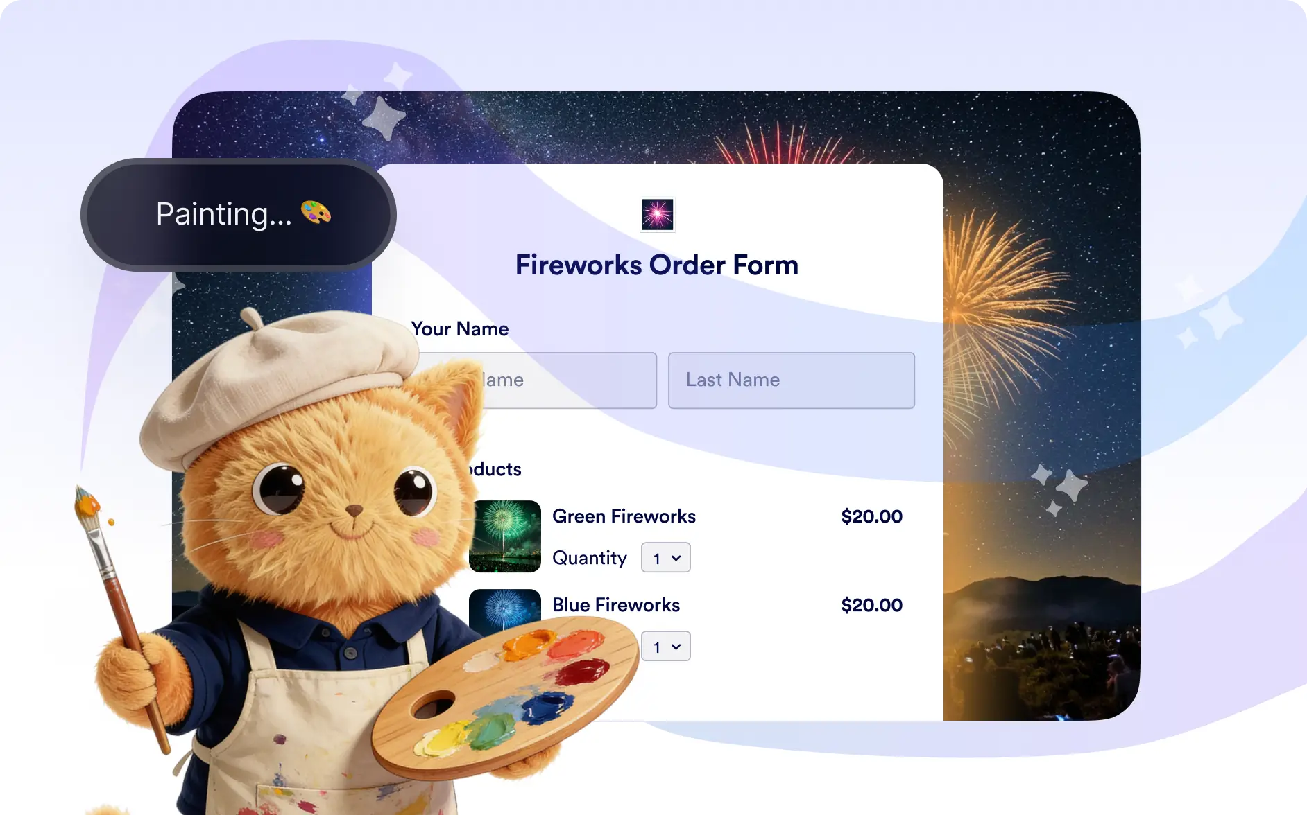Click the First Name input field
The width and height of the screenshot is (1307, 815).
[555, 380]
